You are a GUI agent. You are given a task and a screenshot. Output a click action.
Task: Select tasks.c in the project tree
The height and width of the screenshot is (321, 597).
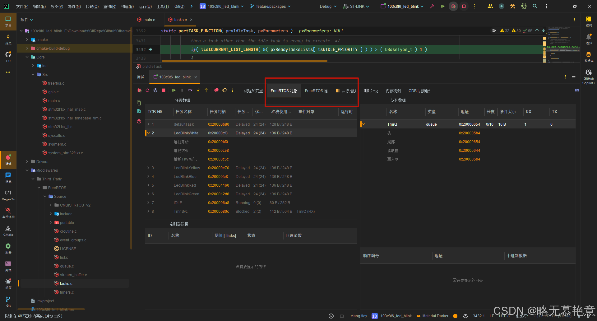[x=66, y=283]
